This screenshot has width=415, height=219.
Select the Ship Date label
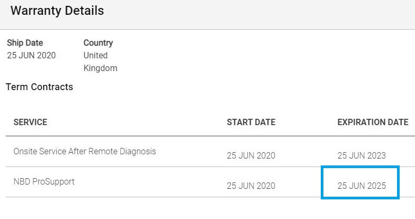tap(25, 42)
